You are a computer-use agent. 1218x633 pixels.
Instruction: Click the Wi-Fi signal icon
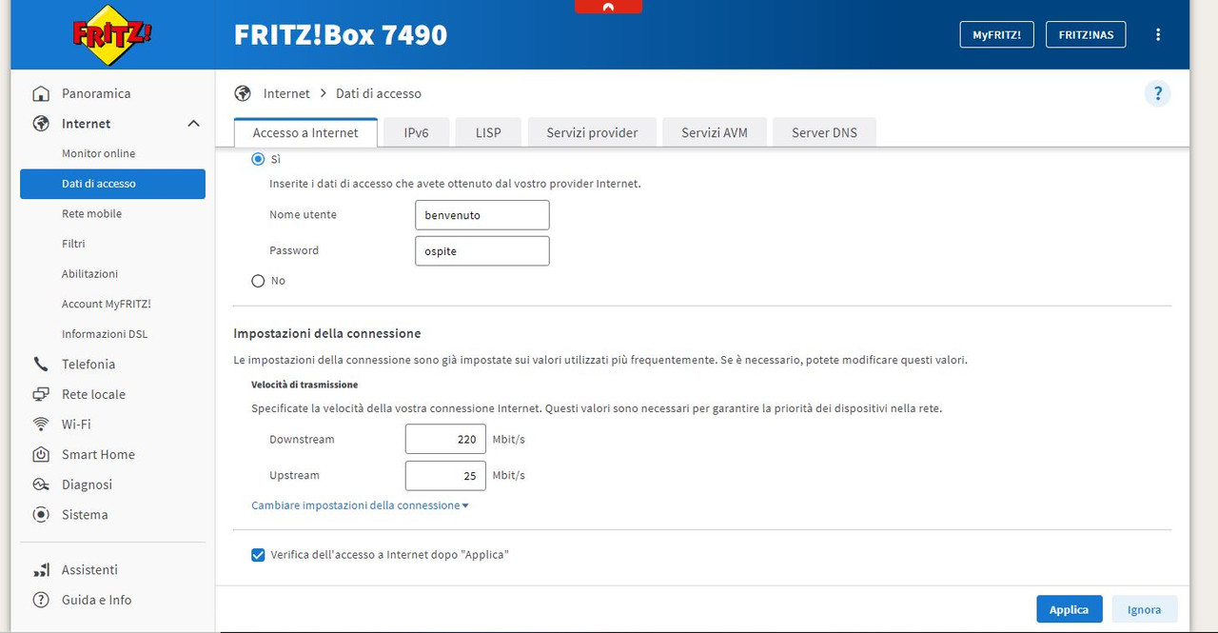41,425
